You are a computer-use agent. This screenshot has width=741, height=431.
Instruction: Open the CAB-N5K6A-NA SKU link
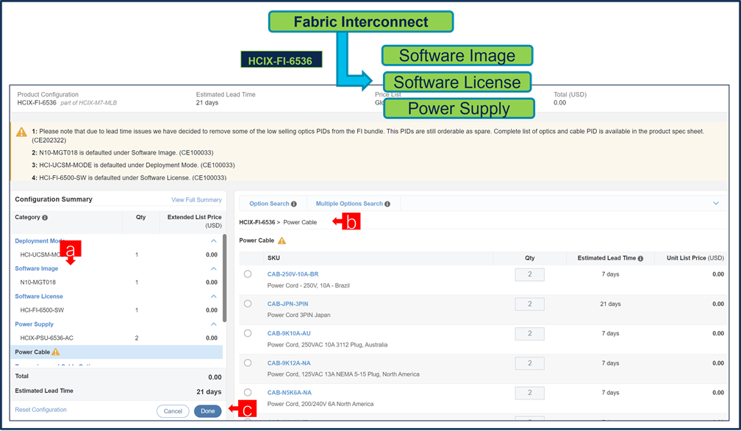[290, 392]
